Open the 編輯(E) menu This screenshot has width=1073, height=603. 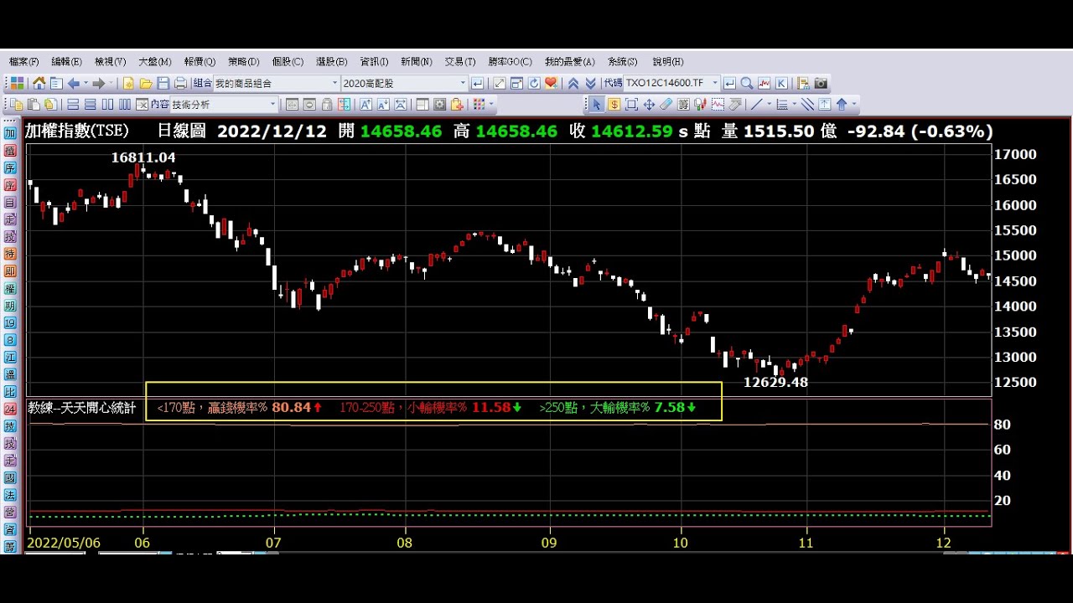[66, 62]
